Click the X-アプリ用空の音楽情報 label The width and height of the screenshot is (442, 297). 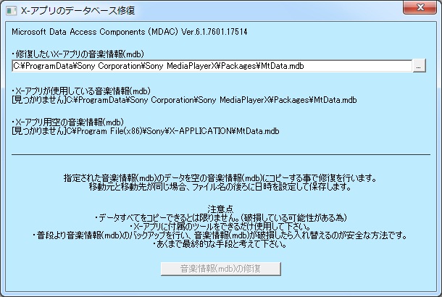pyautogui.click(x=67, y=122)
